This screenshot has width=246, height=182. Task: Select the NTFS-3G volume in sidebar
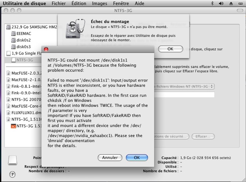pyautogui.click(x=24, y=60)
